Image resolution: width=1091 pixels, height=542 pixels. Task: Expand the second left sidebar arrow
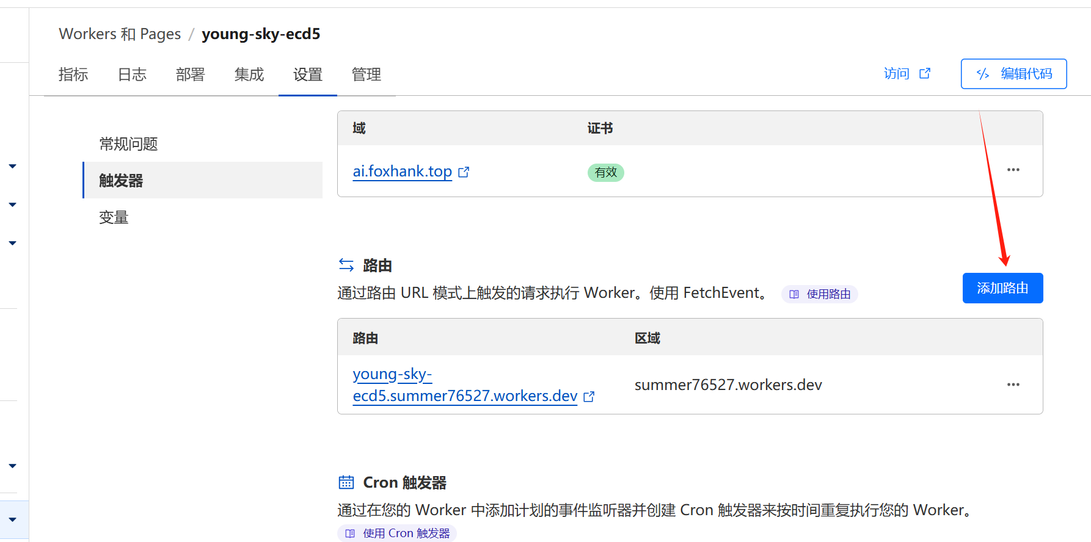12,204
